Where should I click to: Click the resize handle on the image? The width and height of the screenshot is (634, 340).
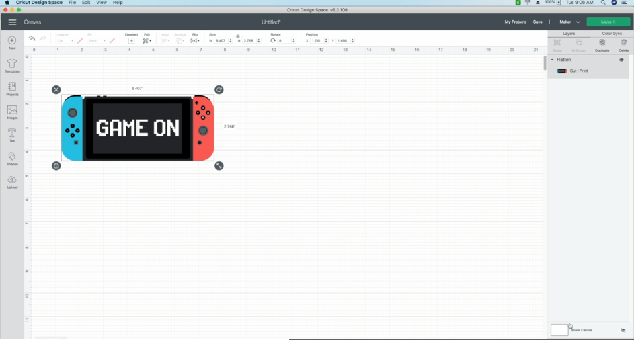(219, 166)
